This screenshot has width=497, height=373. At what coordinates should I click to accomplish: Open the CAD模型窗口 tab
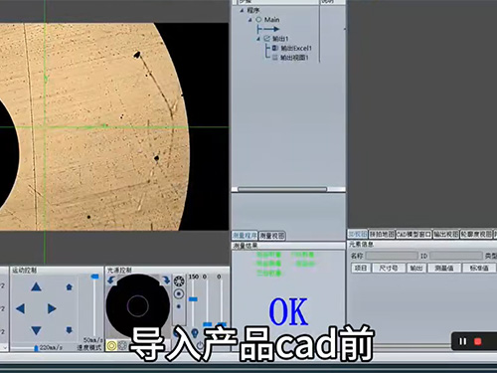click(414, 234)
